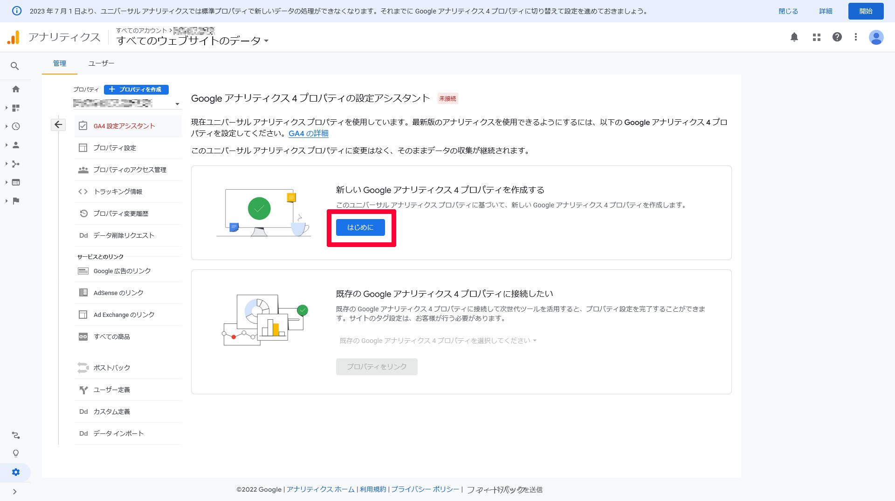Open the Admin gear icon
This screenshot has height=501, width=895.
coord(16,472)
